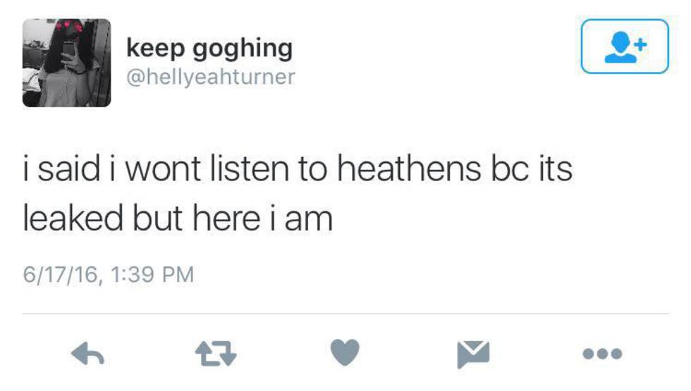Click the tweet text mentioning heathens
This screenshot has width=691, height=391.
pos(298,193)
